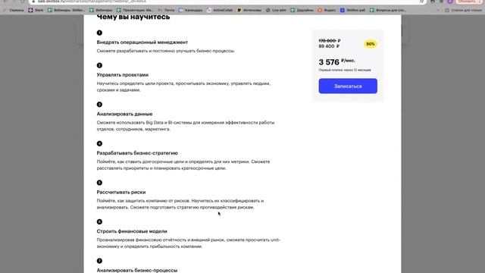Click heading Разрабатывать бизнес-стратегию

click(x=137, y=153)
